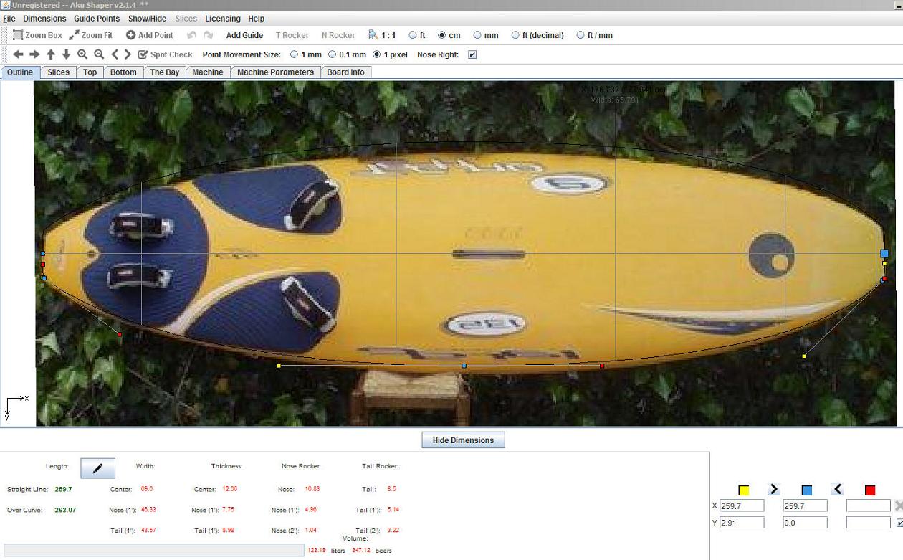Zoom in with the magnifier plus icon

point(82,54)
